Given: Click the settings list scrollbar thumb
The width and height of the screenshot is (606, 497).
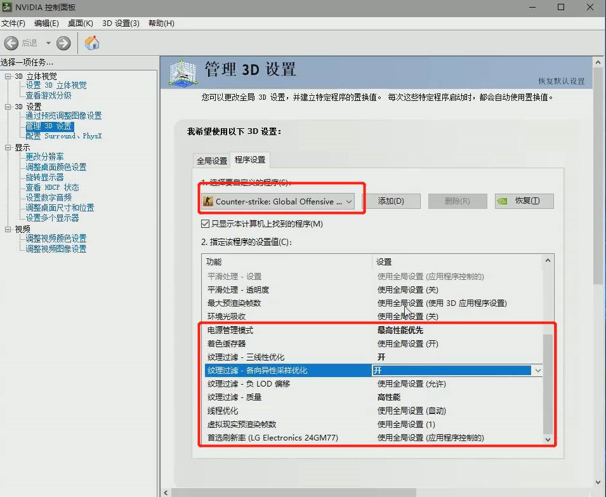Looking at the screenshot, I should pyautogui.click(x=548, y=384).
